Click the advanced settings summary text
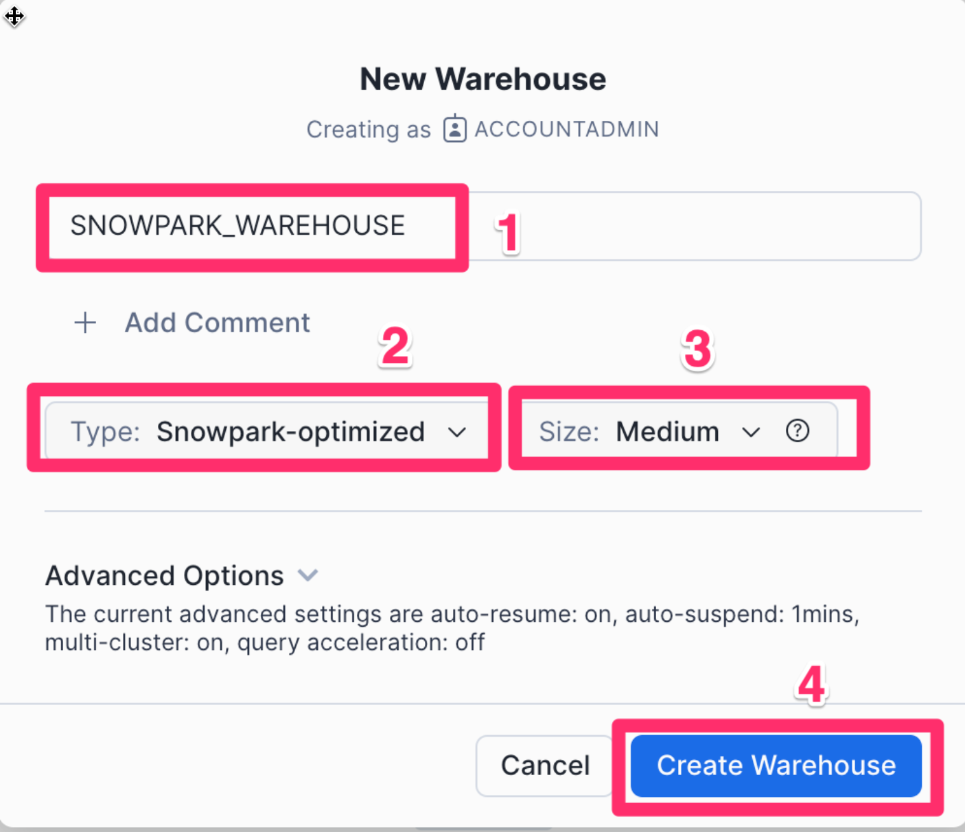The width and height of the screenshot is (965, 832). pyautogui.click(x=452, y=628)
